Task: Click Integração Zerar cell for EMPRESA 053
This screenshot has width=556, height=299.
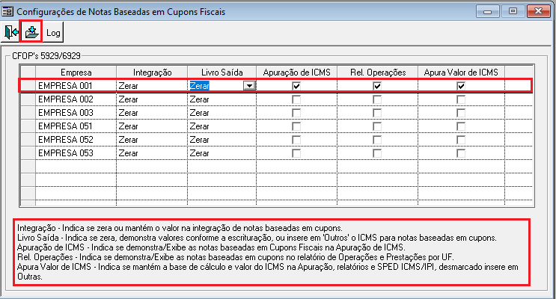Action: 152,153
